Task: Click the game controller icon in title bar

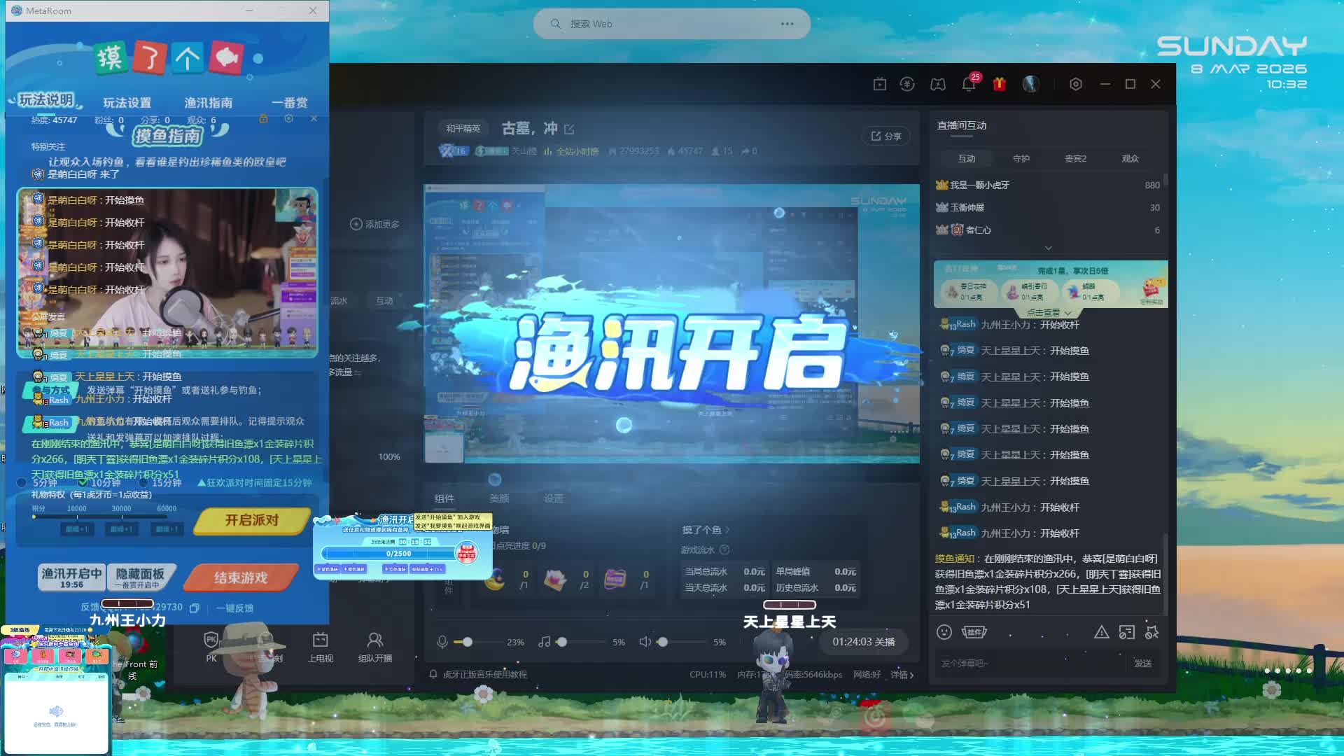Action: [x=938, y=84]
